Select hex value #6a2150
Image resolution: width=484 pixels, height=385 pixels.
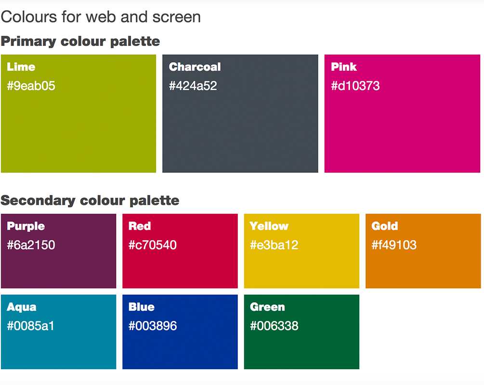click(x=31, y=245)
